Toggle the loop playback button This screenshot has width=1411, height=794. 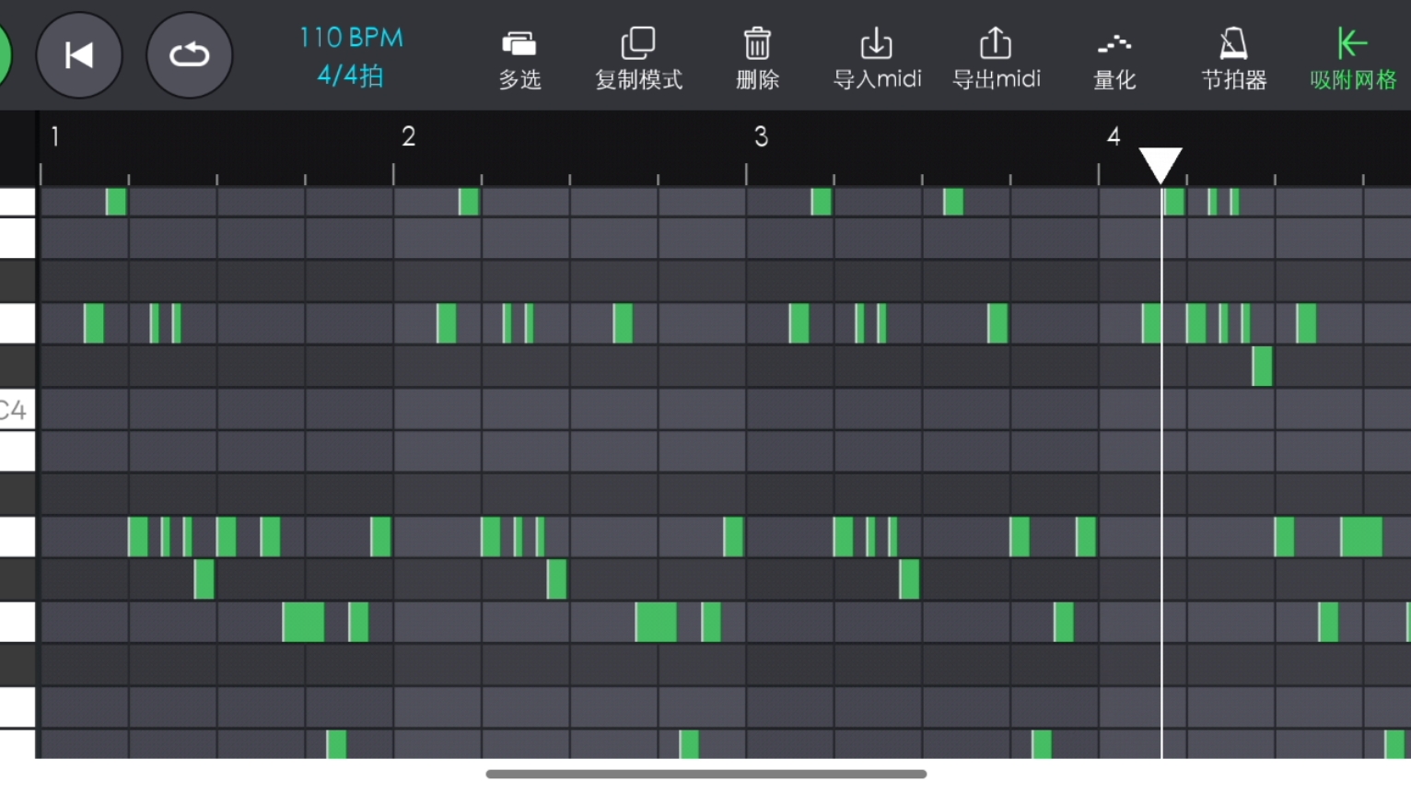[190, 55]
